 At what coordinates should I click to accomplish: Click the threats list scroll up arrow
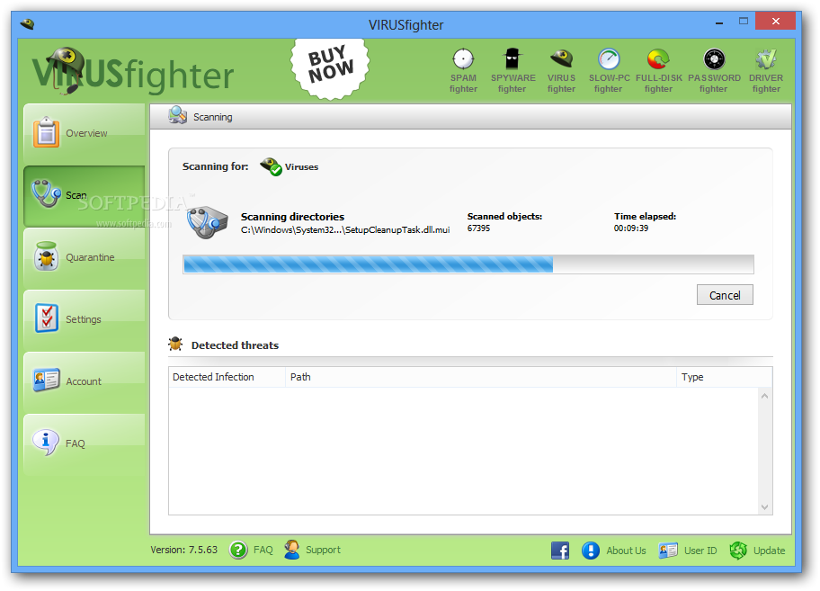[764, 397]
